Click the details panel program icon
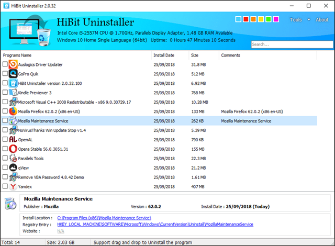Image resolution: width=335 pixels, height=246 pixels. tap(10, 204)
